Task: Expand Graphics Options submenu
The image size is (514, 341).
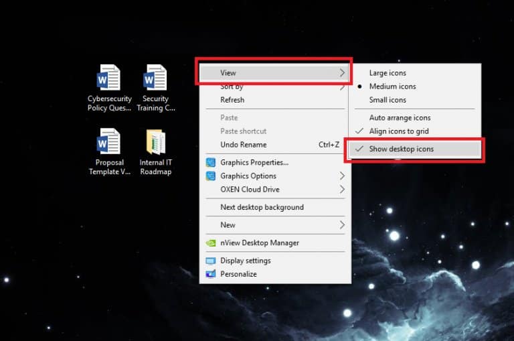Action: [x=248, y=176]
